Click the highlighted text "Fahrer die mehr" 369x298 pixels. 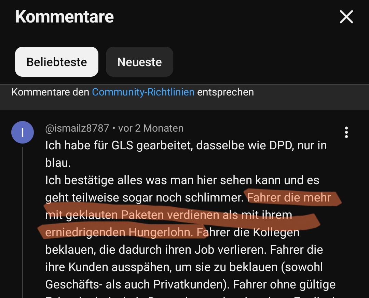289,197
